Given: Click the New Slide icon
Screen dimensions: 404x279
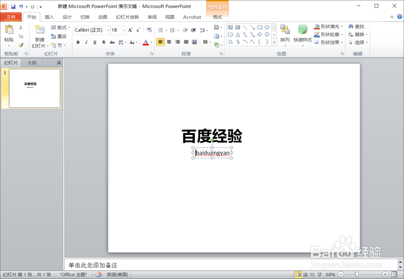Looking at the screenshot, I should pos(40,29).
